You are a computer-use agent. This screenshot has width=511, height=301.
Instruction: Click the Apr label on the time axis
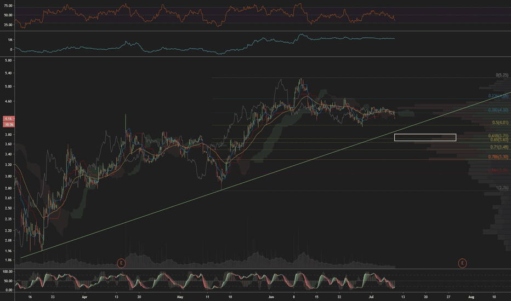coord(85,297)
